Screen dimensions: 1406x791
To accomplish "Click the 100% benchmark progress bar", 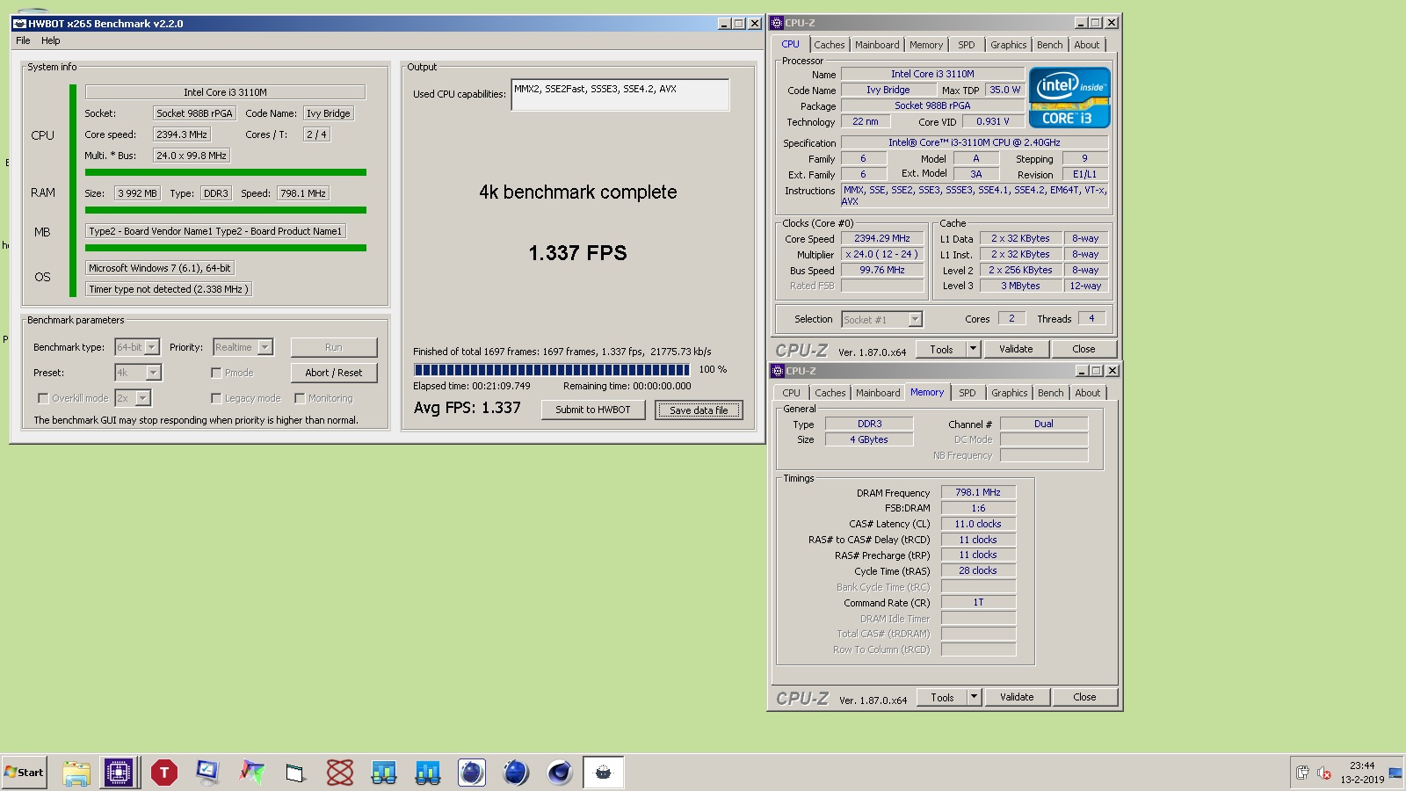I will click(x=552, y=370).
